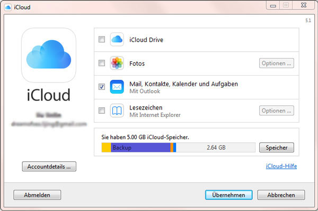Click the blue Mail envelope icon

coord(117,87)
